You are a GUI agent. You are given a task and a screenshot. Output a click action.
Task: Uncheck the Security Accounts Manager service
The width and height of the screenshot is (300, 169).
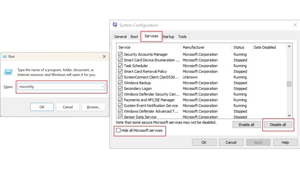click(120, 54)
